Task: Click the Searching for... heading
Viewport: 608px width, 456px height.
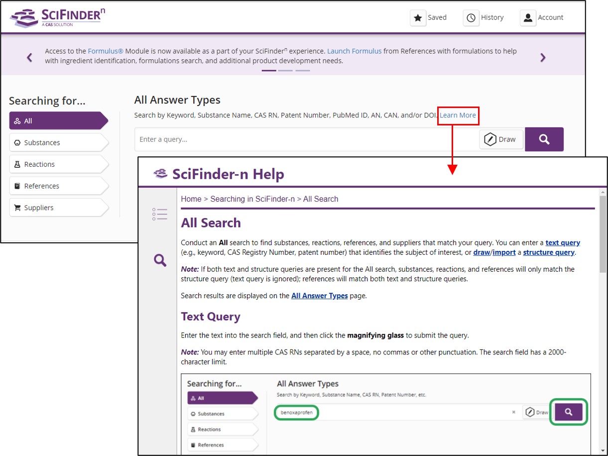Action: point(47,101)
